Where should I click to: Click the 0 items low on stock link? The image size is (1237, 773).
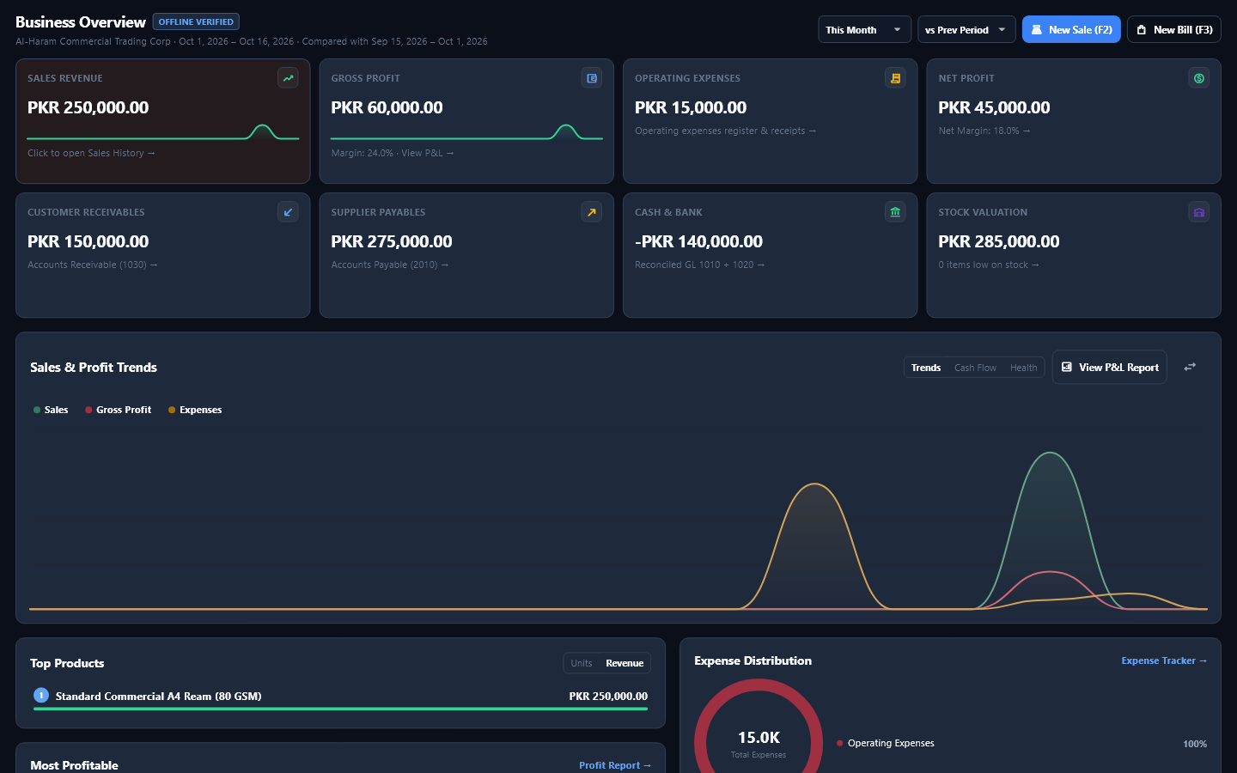[989, 265]
